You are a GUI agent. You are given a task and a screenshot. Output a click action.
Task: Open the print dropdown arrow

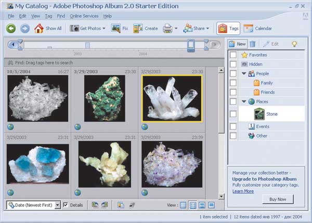[x=176, y=29]
